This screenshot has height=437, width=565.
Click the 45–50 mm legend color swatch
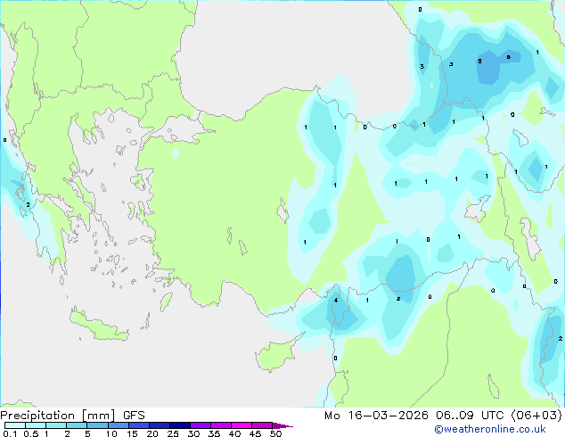coord(262,425)
